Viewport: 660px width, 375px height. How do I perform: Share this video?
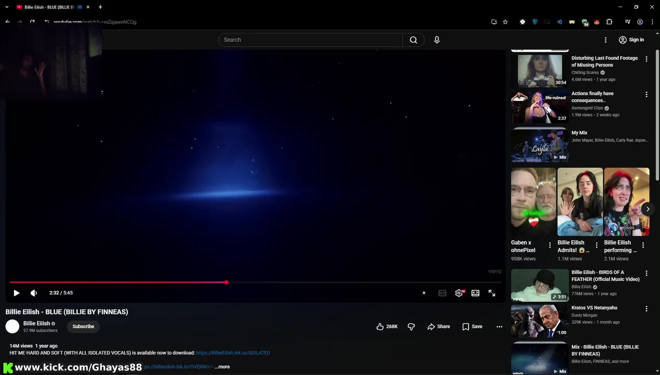click(438, 327)
